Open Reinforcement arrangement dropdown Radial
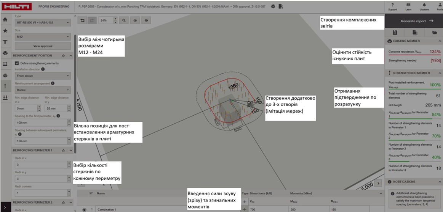The height and width of the screenshot is (212, 443). (43, 90)
